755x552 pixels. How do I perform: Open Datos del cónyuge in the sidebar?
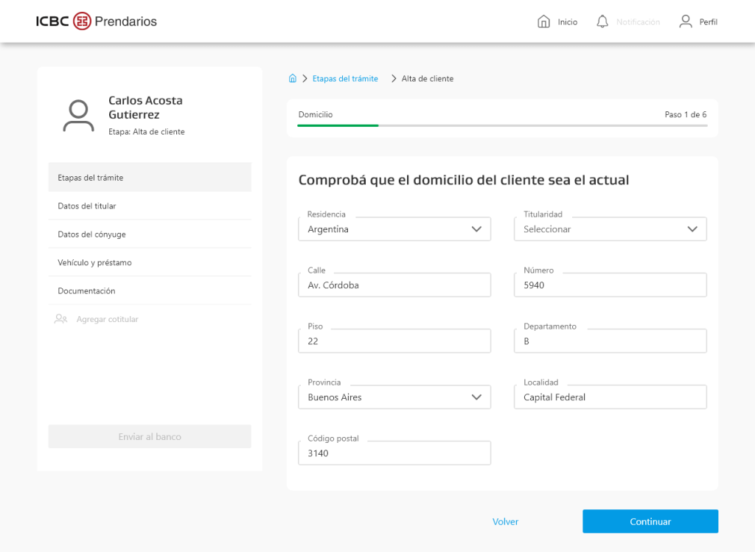pyautogui.click(x=150, y=234)
